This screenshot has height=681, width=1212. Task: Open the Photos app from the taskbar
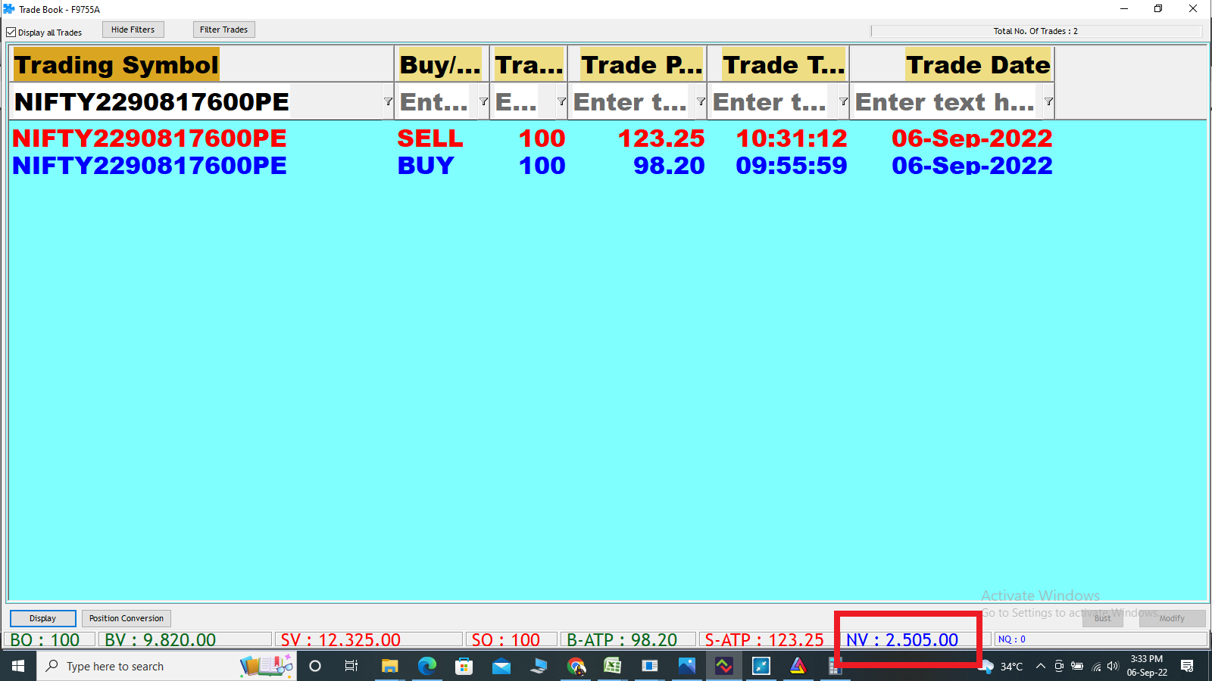point(686,666)
